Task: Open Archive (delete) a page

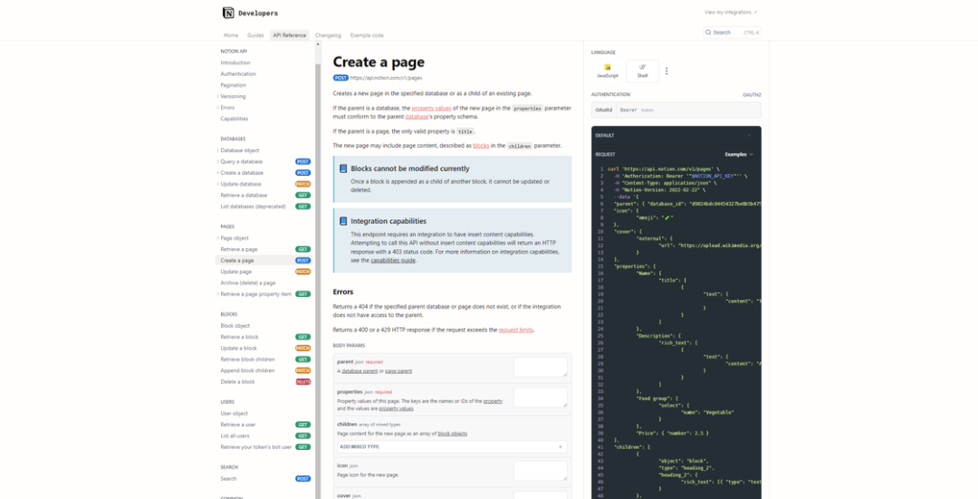Action: 247,283
